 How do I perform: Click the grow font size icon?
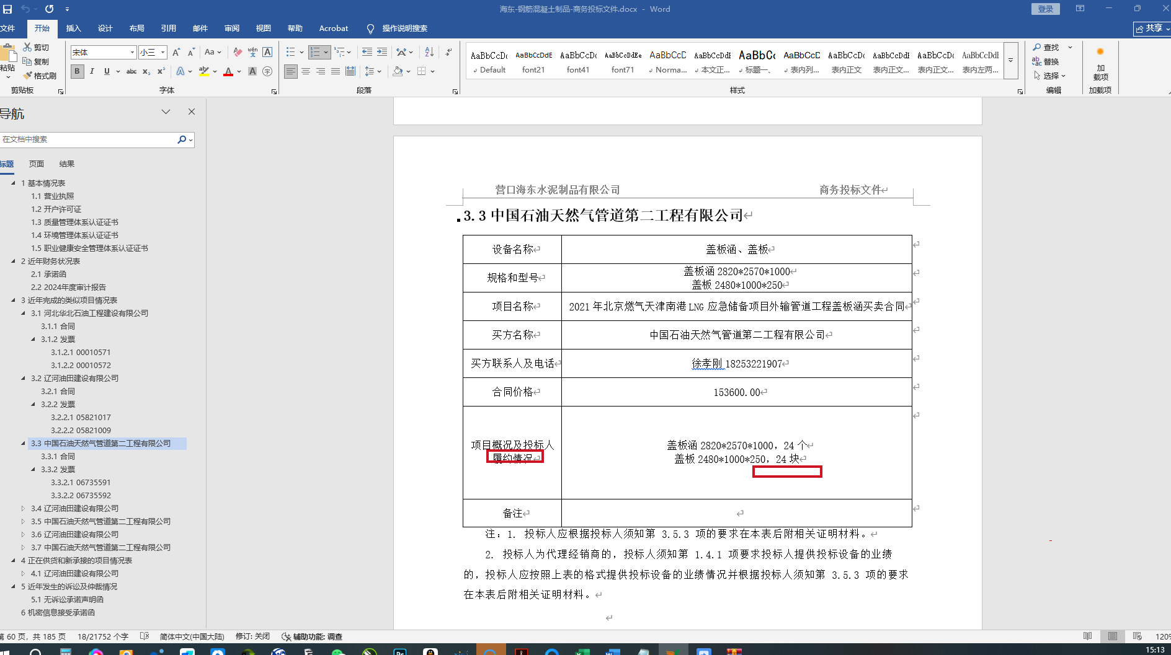click(x=176, y=52)
